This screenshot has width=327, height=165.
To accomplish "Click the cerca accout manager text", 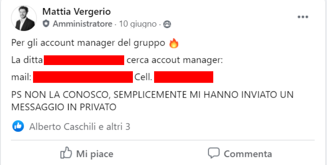I will pos(175,60).
